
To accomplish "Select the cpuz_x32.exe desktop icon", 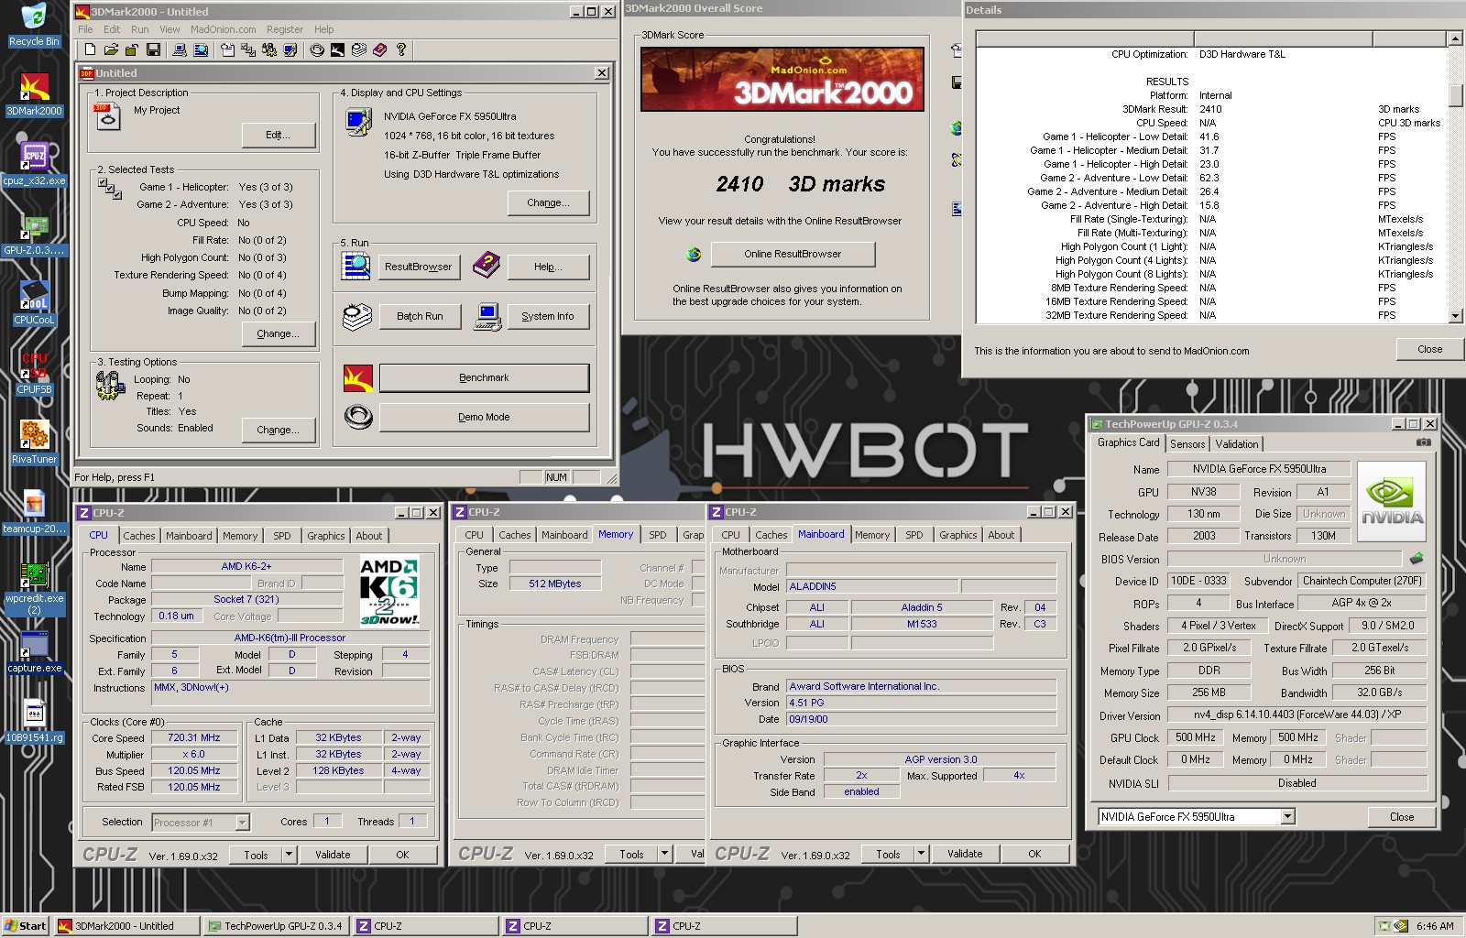I will pyautogui.click(x=34, y=164).
